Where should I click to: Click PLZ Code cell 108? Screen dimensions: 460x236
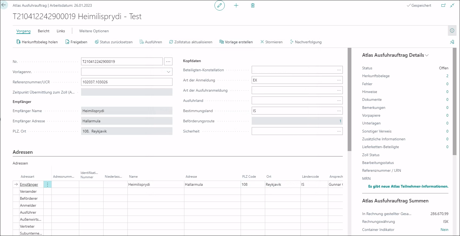pos(253,184)
